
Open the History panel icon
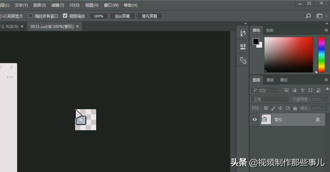pos(243,33)
